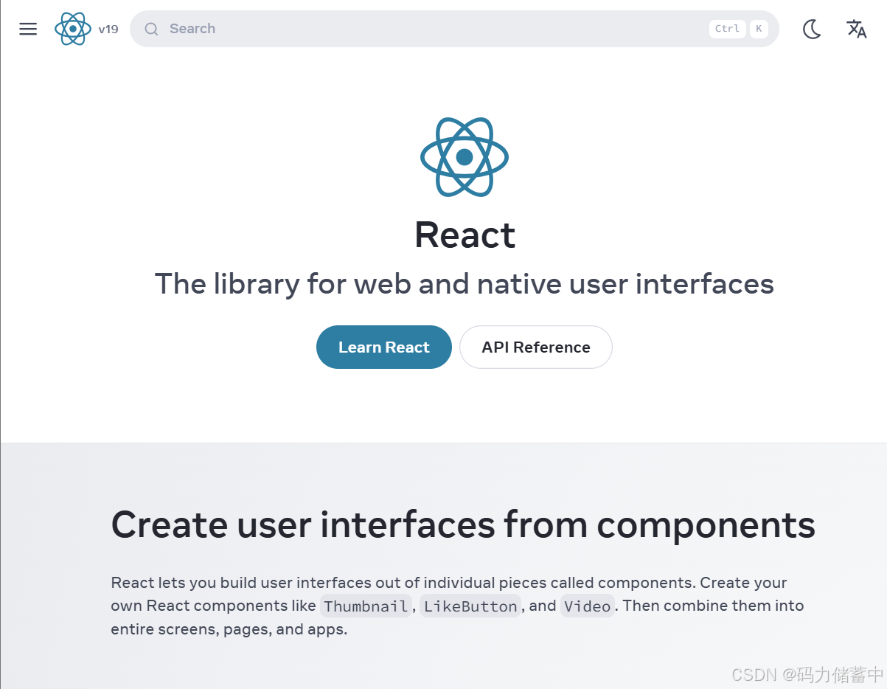Click the big React title heading

[465, 235]
